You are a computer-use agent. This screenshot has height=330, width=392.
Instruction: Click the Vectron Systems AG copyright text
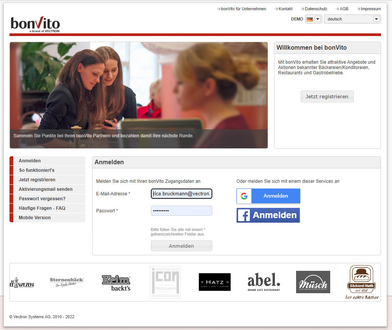click(x=42, y=317)
